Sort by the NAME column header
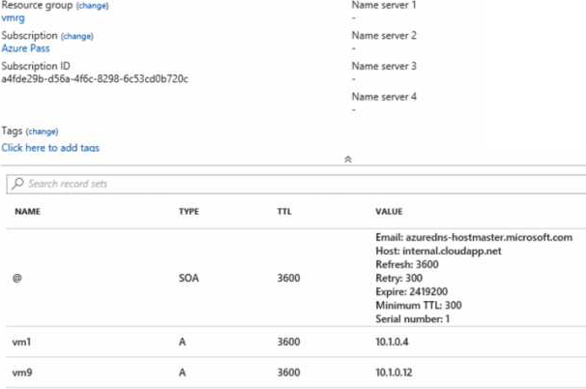The width and height of the screenshot is (586, 389). pos(27,210)
